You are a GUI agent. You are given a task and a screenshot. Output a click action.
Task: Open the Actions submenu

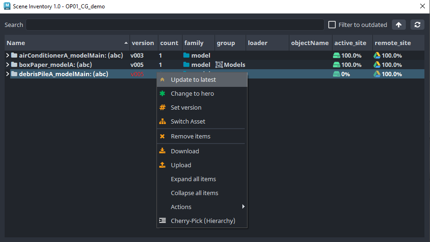click(202, 207)
